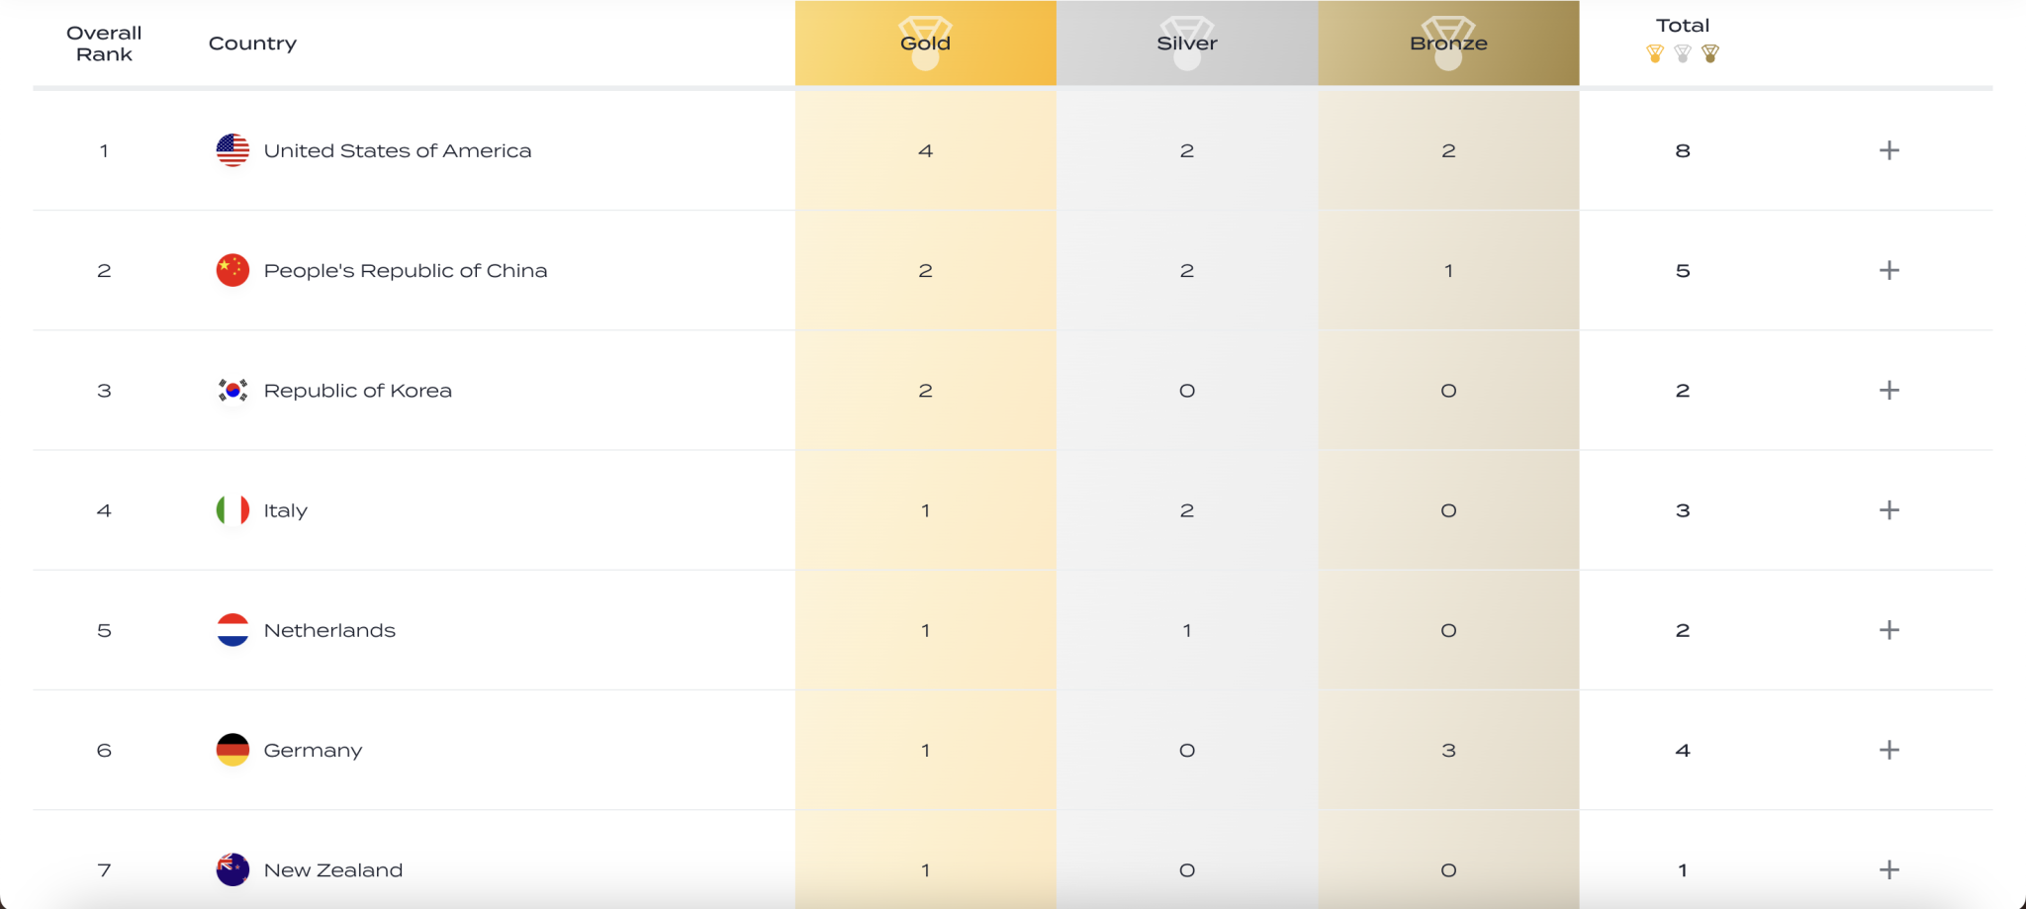Image resolution: width=2026 pixels, height=909 pixels.
Task: Sort by the Silver column header
Action: point(1186,44)
